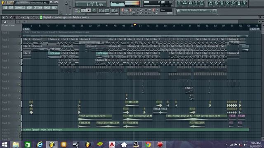The image size is (264, 148).
Task: Mute Track 4 with its switch
Action: [x=19, y=57]
